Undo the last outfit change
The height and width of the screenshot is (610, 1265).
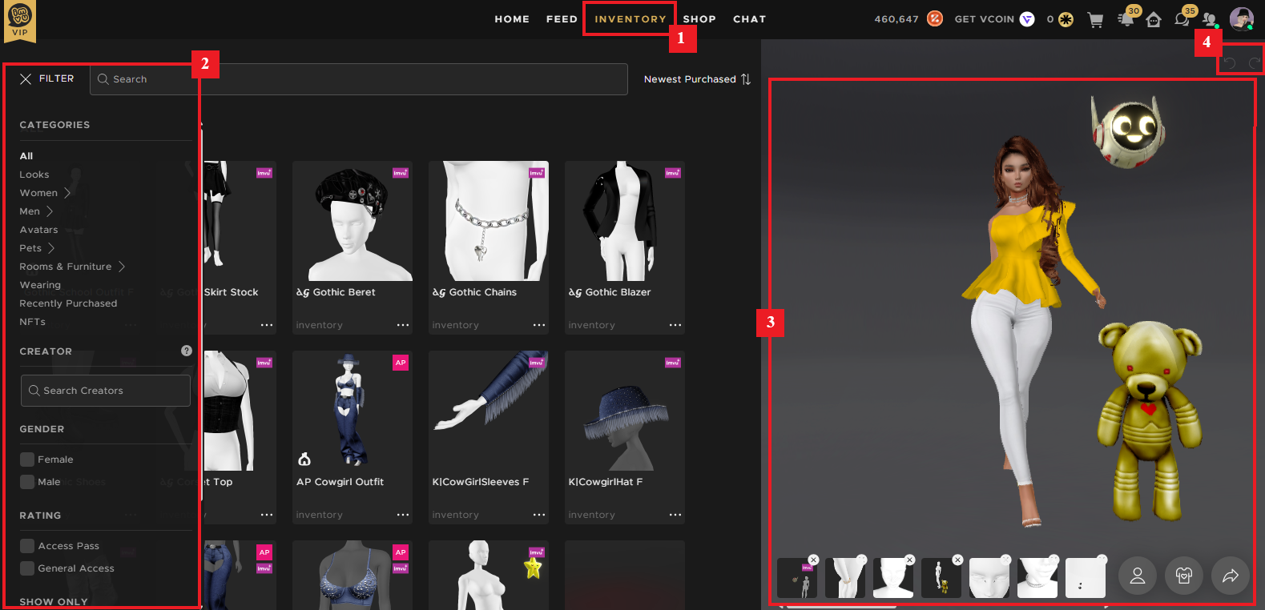pos(1229,62)
